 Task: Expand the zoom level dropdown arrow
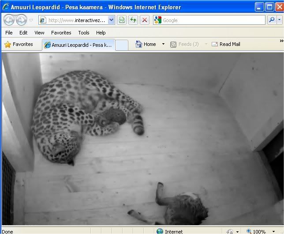274,232
